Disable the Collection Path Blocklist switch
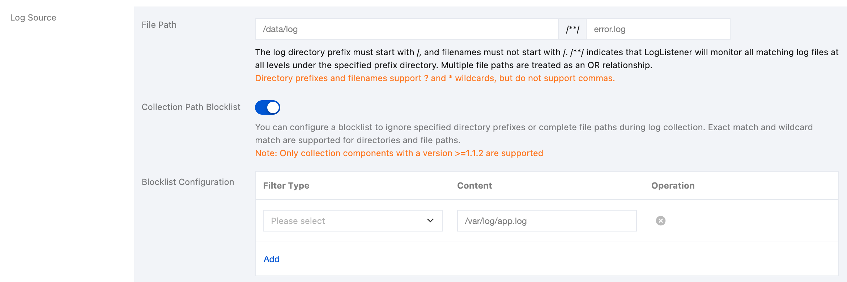This screenshot has width=847, height=282. tap(268, 107)
